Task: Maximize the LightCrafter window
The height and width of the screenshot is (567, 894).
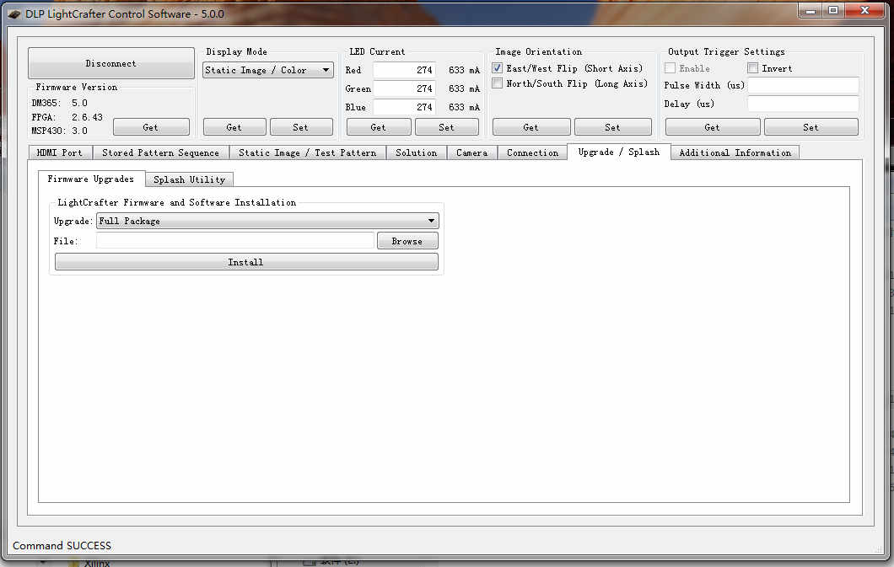Action: click(x=833, y=11)
